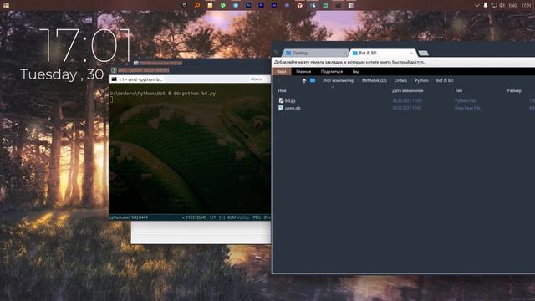Navigate to Python breadcrumb
Viewport: 535px width, 301px height.
pyautogui.click(x=421, y=80)
